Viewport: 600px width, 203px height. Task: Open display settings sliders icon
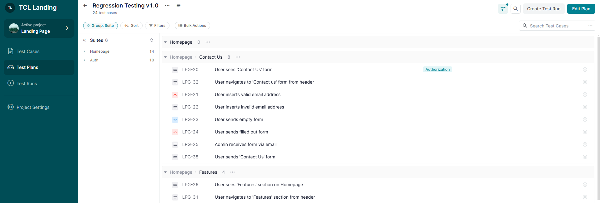click(503, 9)
